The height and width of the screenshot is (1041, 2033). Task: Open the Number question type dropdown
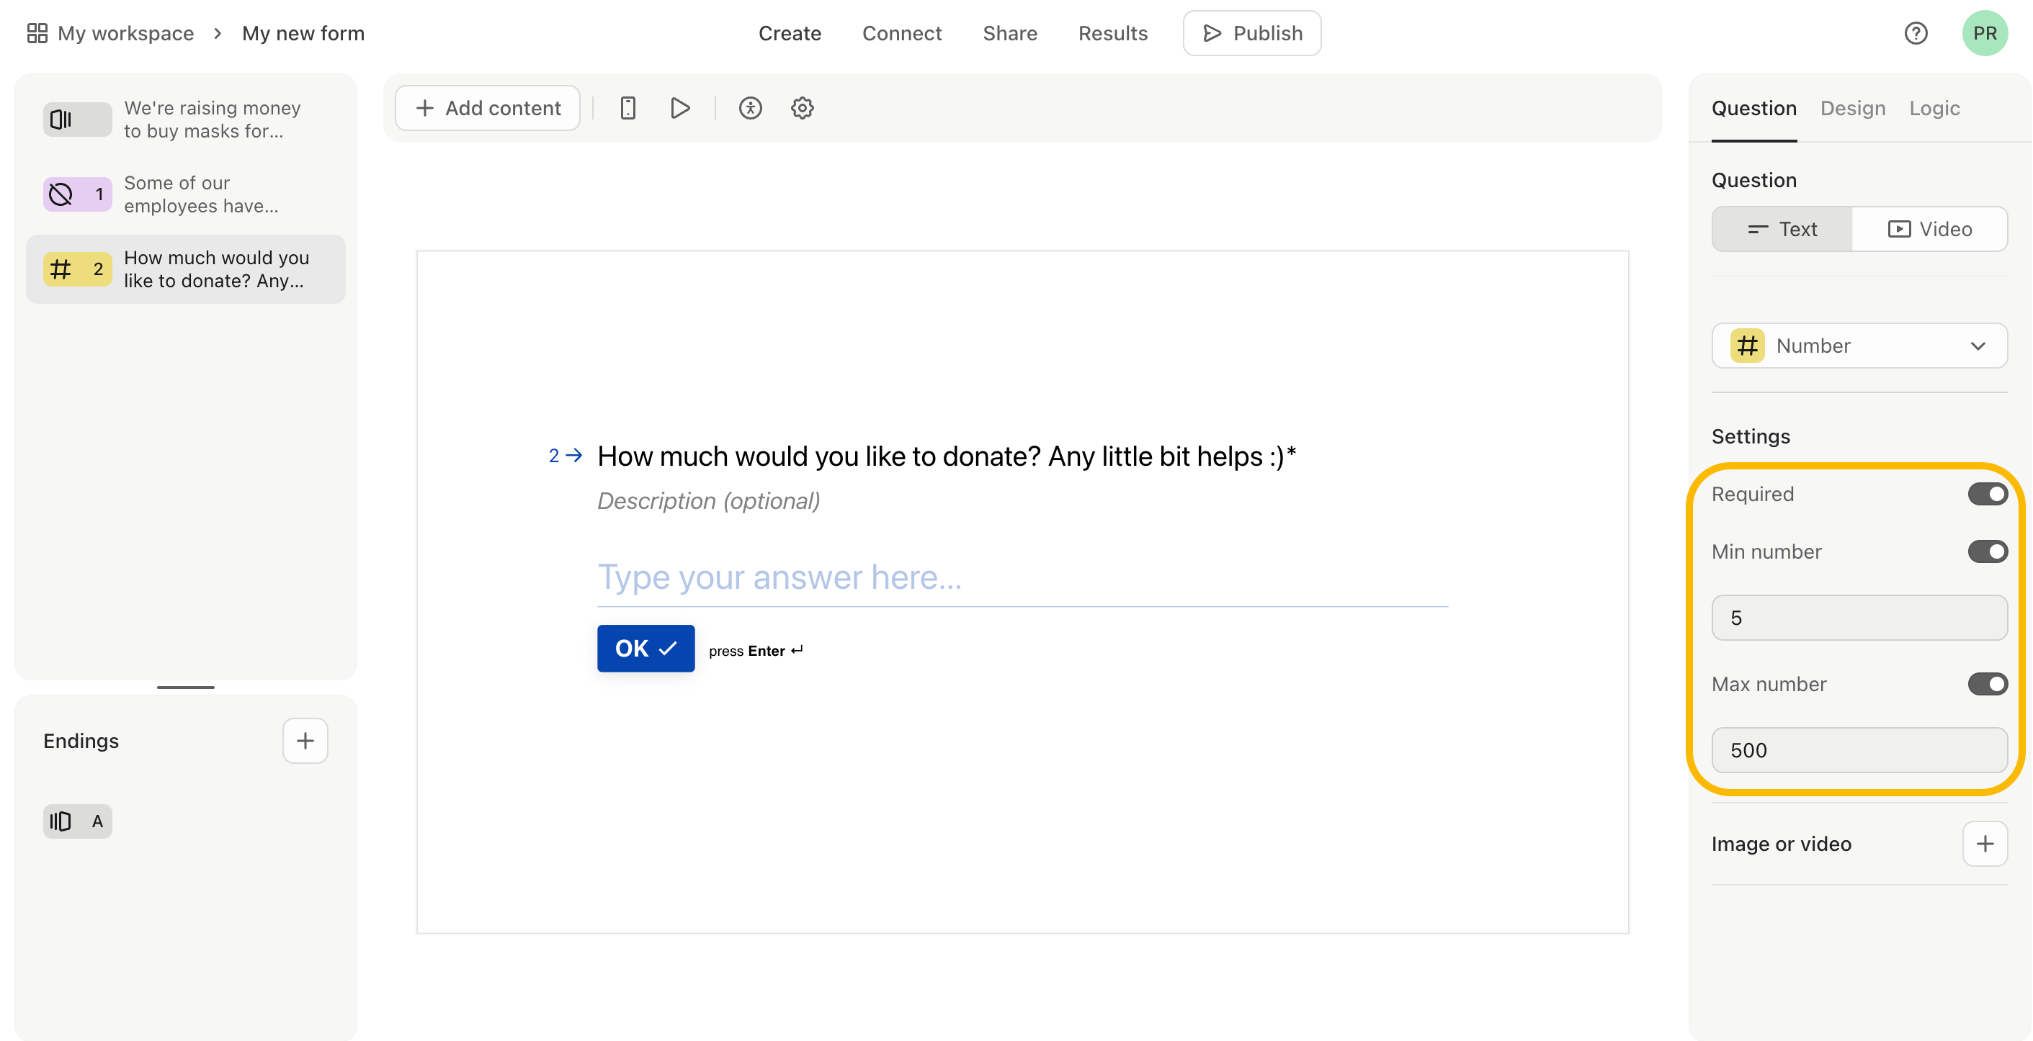[1859, 346]
